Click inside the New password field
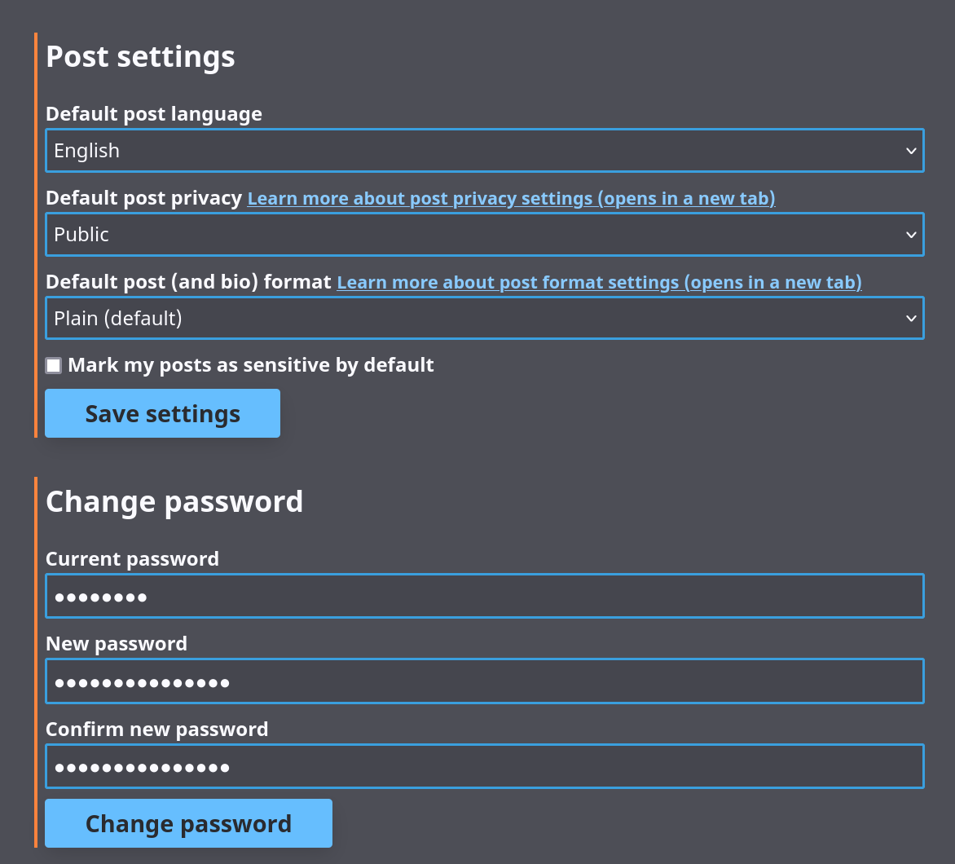 [485, 681]
